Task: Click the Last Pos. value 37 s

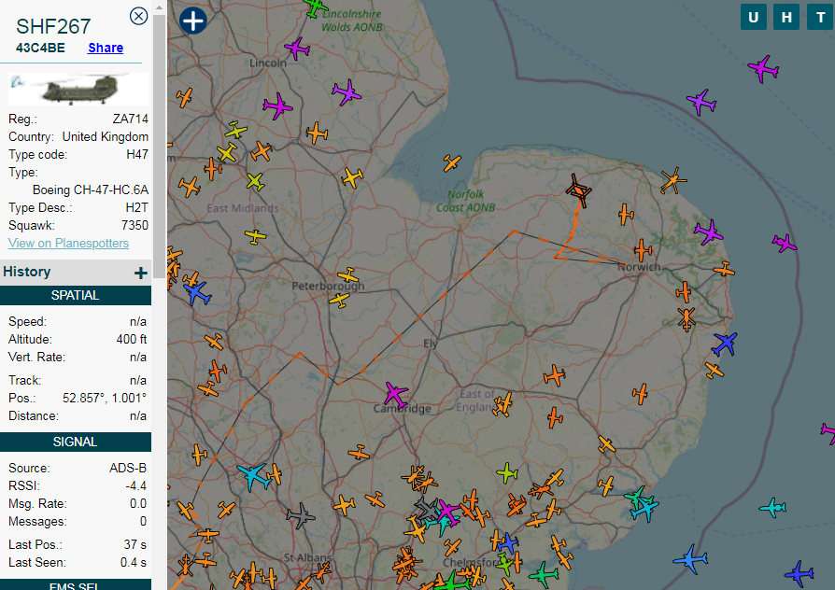Action: [135, 545]
